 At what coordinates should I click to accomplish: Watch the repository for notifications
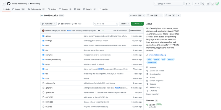136,15
